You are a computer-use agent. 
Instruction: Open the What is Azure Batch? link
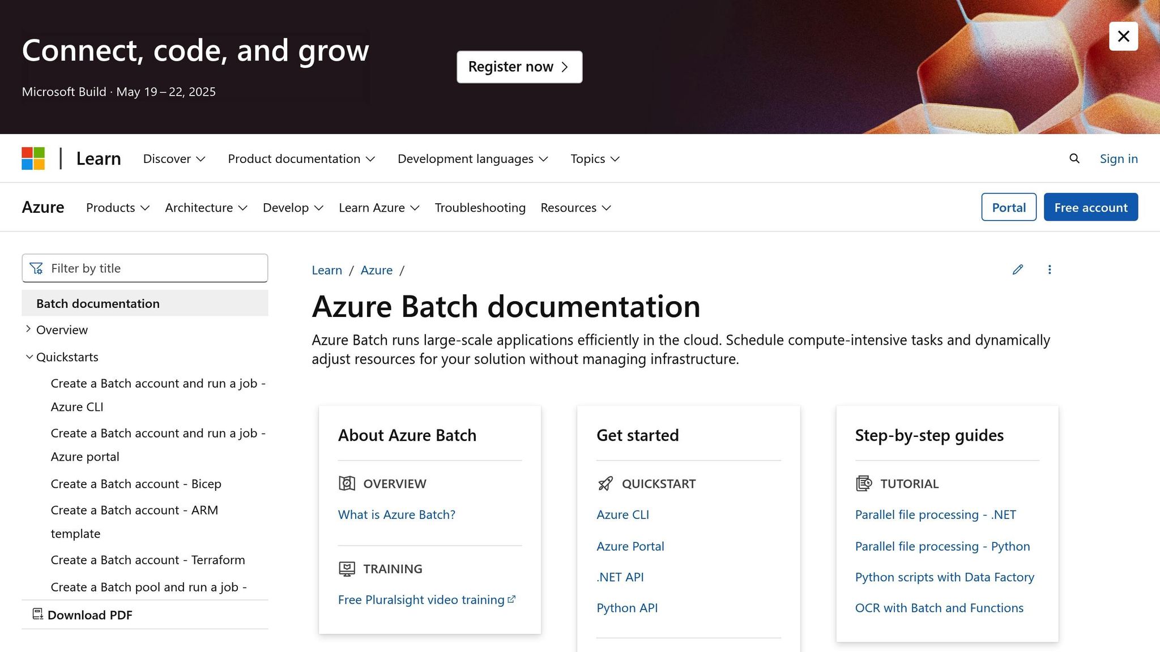click(x=396, y=514)
